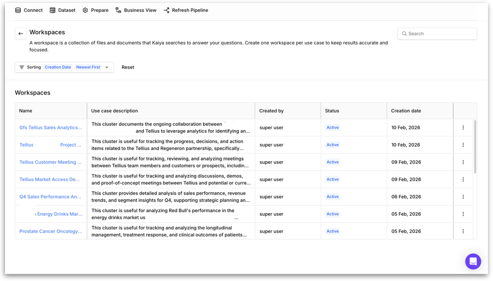The height and width of the screenshot is (281, 493).
Task: Click the back arrow beside Workspaces
Action: click(x=21, y=34)
